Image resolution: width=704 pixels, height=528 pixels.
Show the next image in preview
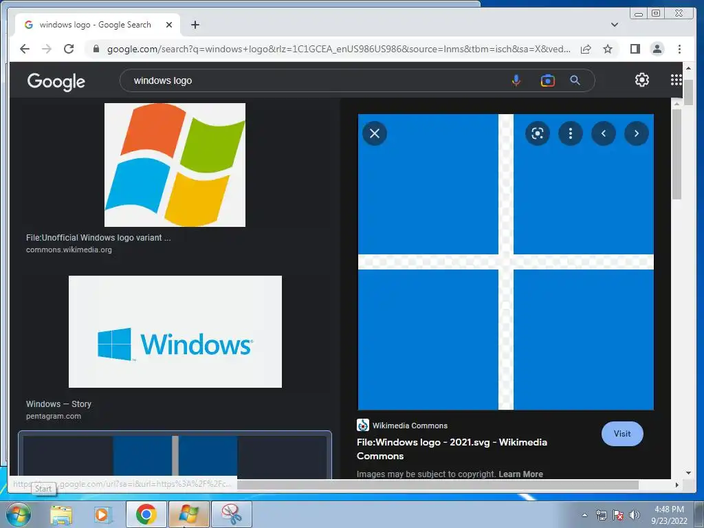637,133
